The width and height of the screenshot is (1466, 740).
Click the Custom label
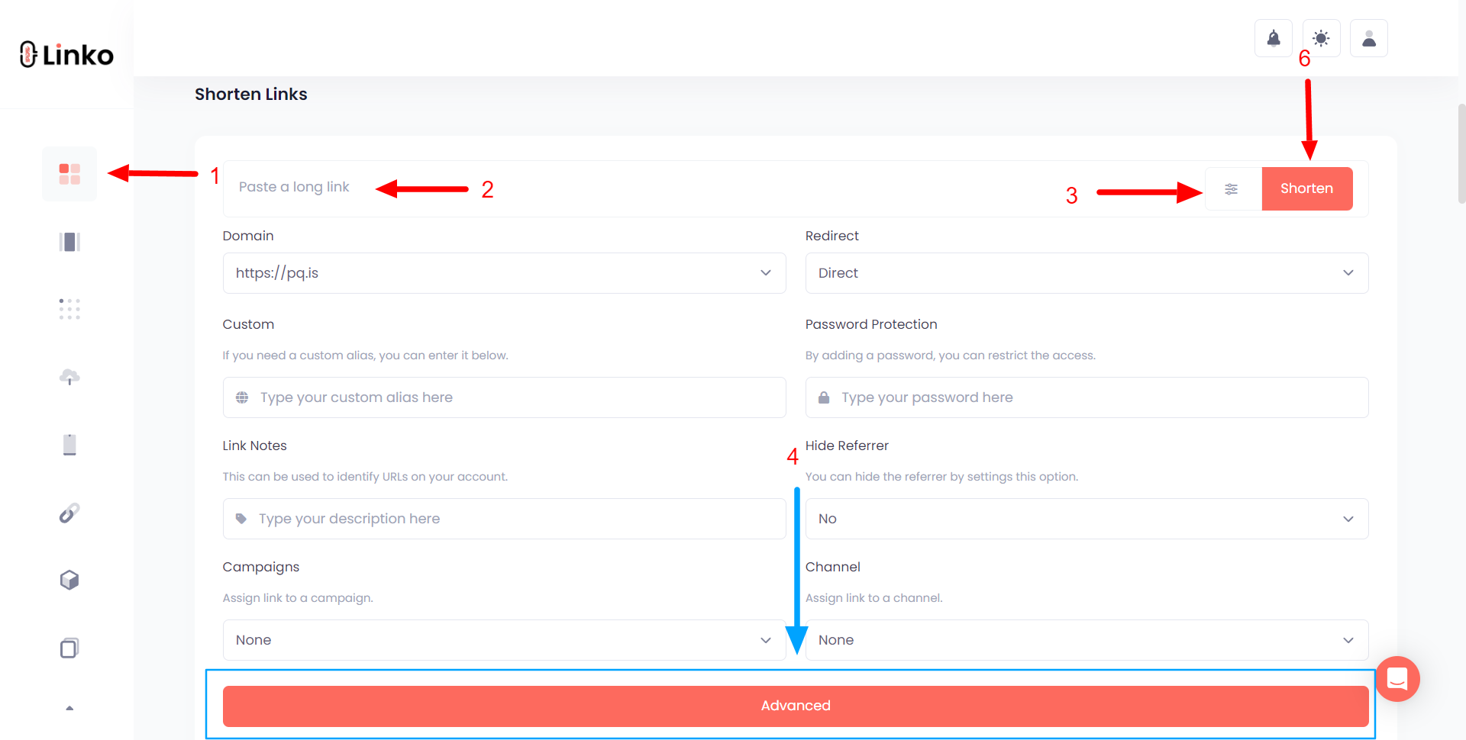[x=248, y=324]
